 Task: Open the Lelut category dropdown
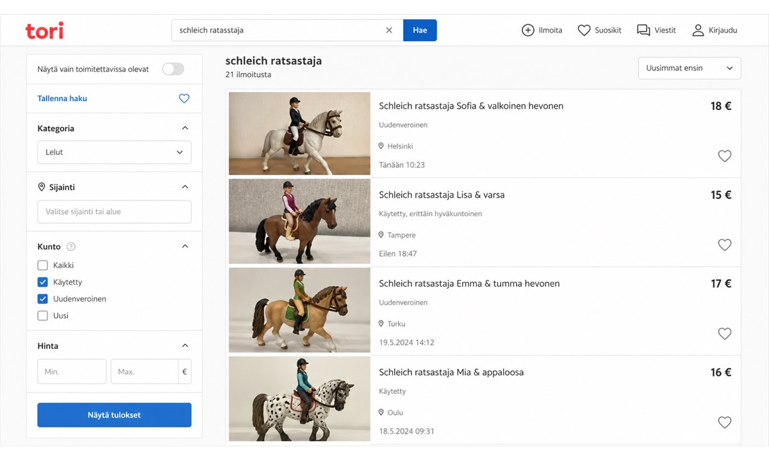click(114, 152)
